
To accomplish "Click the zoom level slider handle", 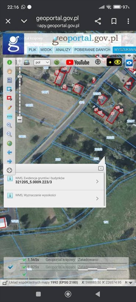I will 19,77.
